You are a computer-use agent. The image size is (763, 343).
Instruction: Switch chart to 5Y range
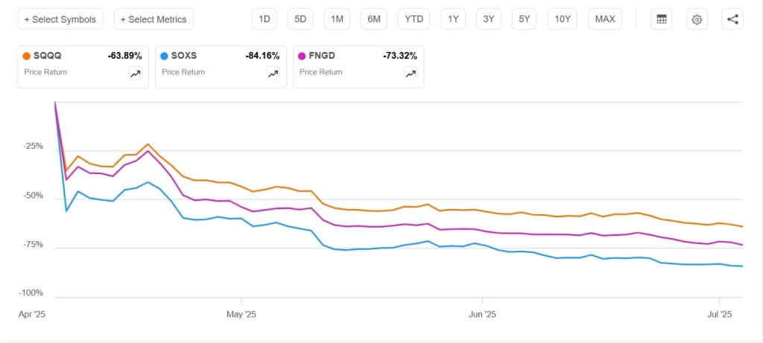pos(525,19)
